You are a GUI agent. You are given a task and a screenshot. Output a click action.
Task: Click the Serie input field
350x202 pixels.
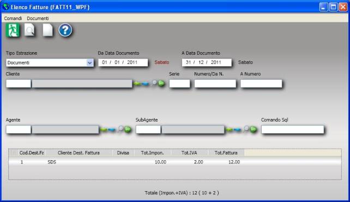(x=180, y=84)
